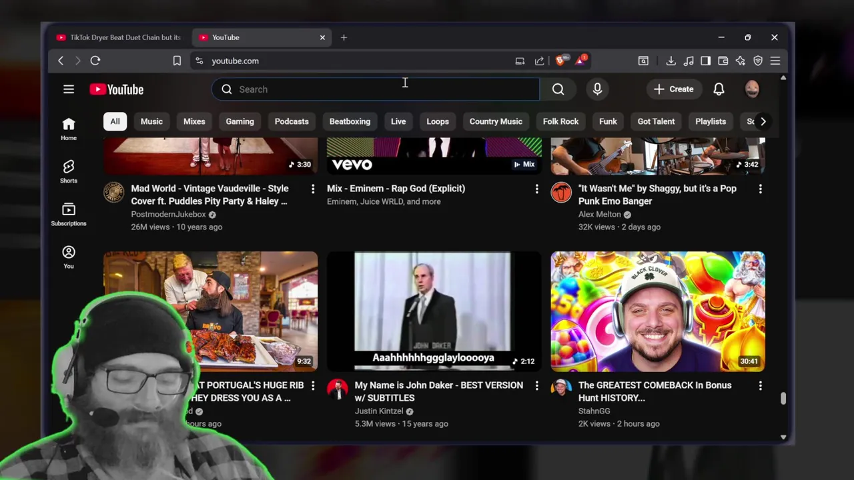The width and height of the screenshot is (854, 480).
Task: Go to Home in the sidebar
Action: pos(69,129)
